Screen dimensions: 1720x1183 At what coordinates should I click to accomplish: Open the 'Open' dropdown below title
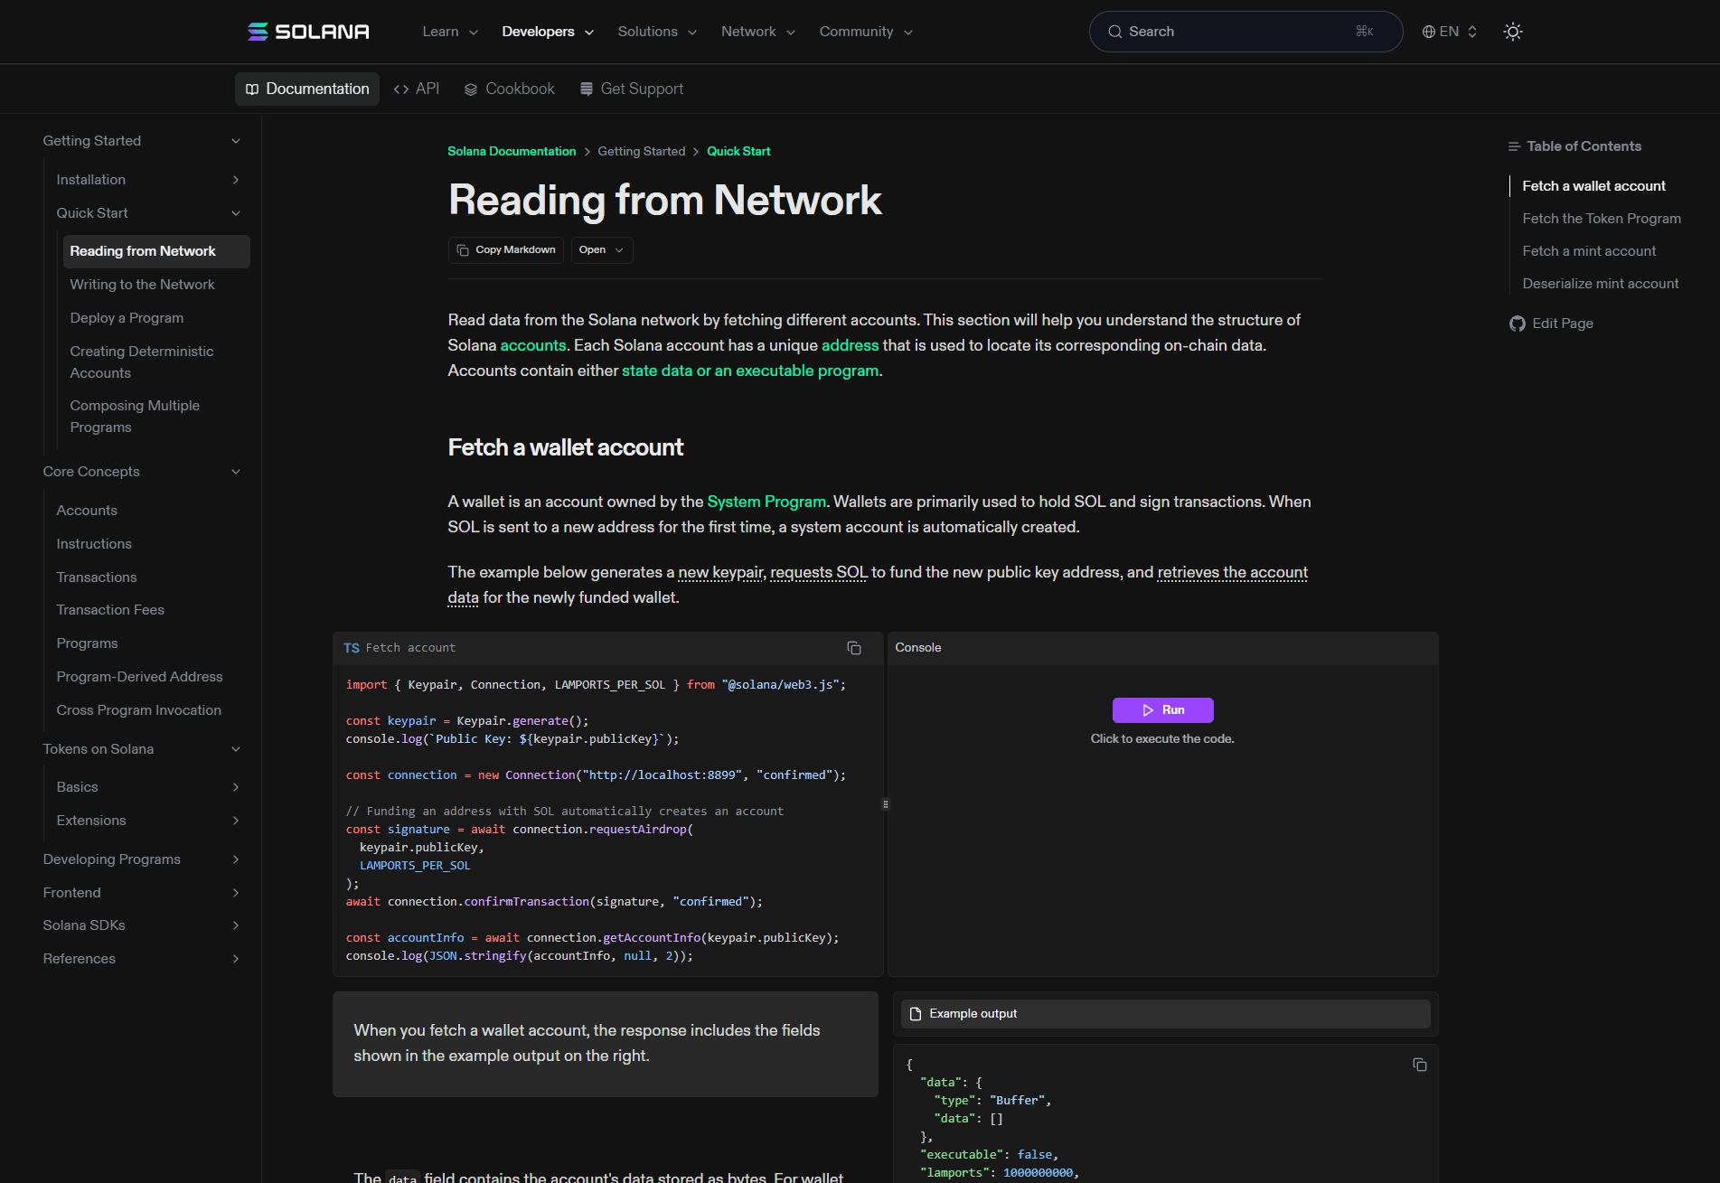click(x=601, y=250)
